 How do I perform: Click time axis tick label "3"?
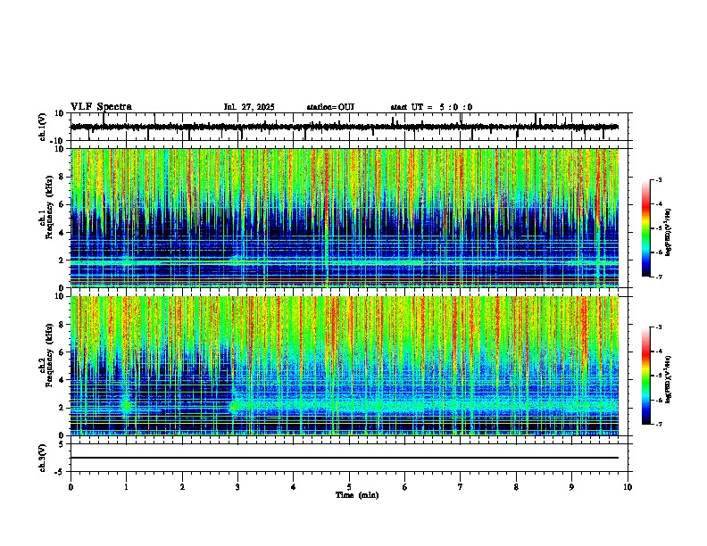(237, 487)
